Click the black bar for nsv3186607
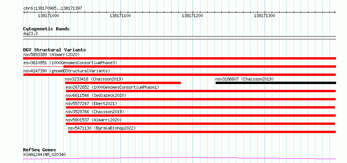Viewport: 347px width, 163px height. coord(276,83)
